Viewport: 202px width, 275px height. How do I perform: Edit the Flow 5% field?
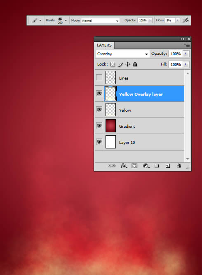(170, 20)
